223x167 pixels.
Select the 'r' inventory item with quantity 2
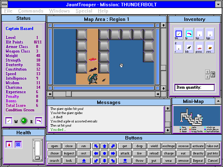point(179,47)
